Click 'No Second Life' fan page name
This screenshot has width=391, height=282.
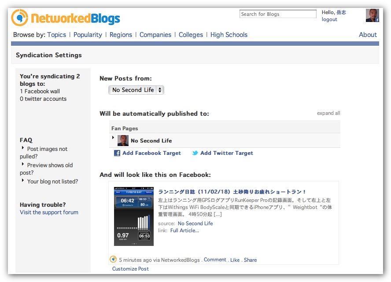tap(151, 141)
